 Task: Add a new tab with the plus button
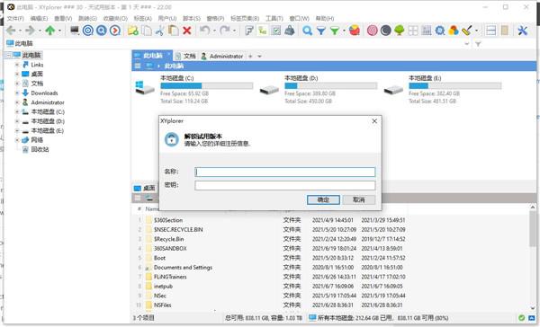[250, 56]
